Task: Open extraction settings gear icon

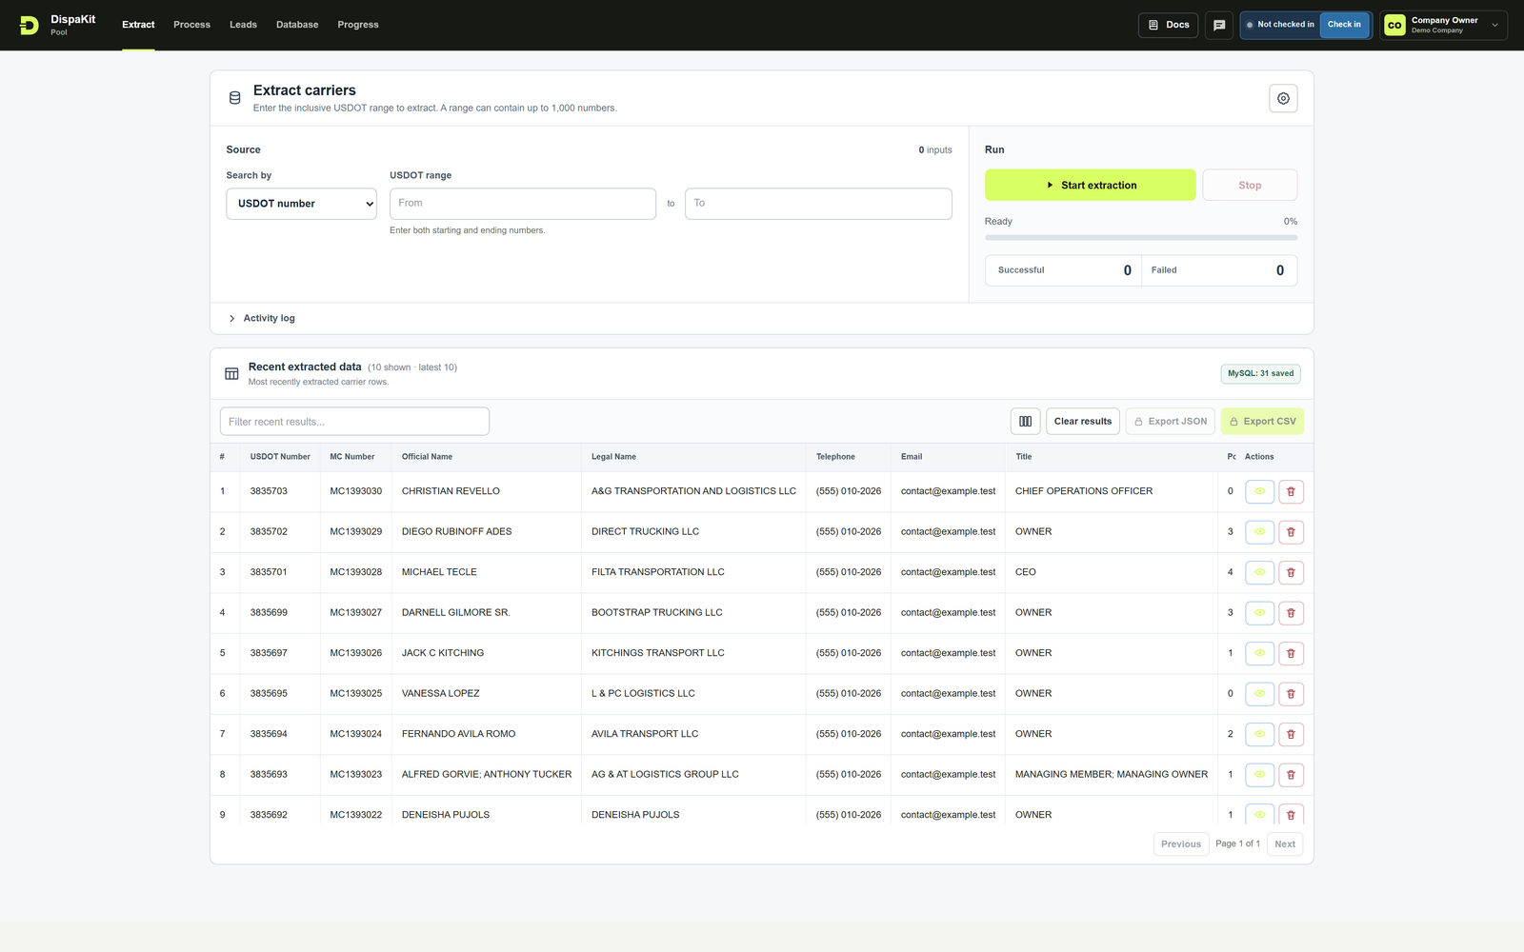Action: click(x=1283, y=98)
